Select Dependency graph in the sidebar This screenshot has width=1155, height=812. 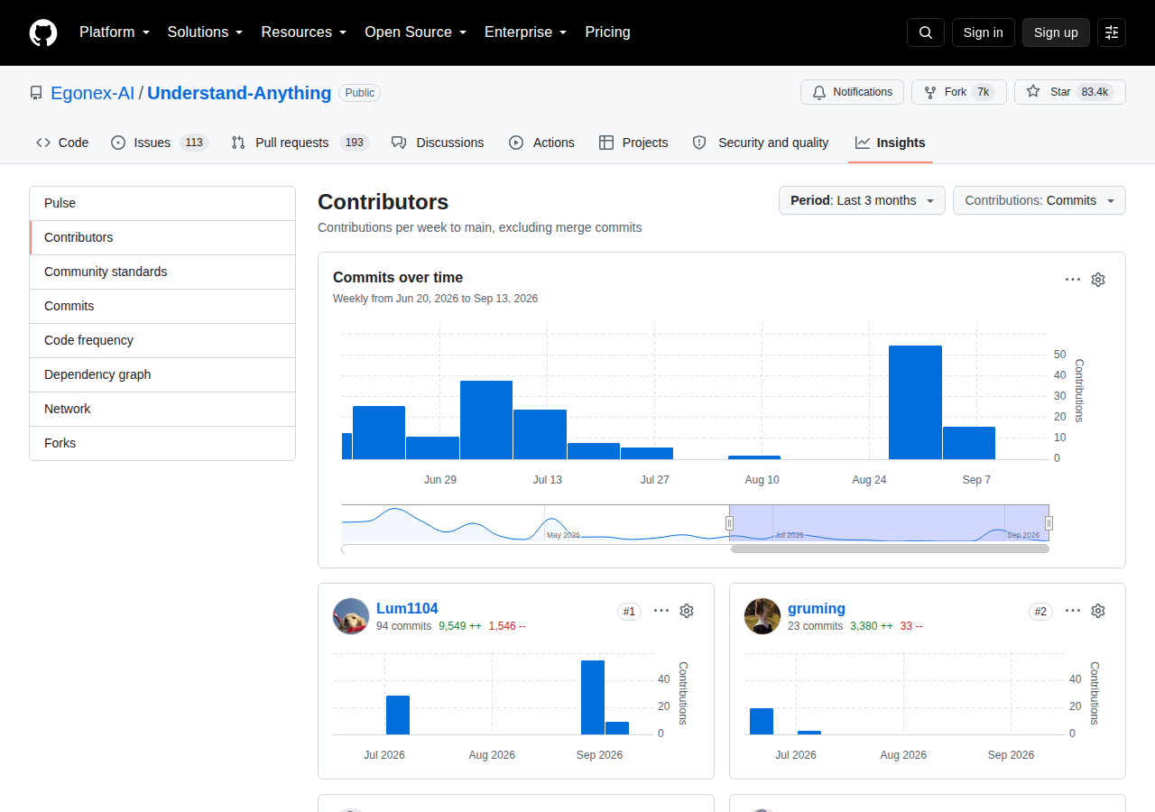pos(162,374)
